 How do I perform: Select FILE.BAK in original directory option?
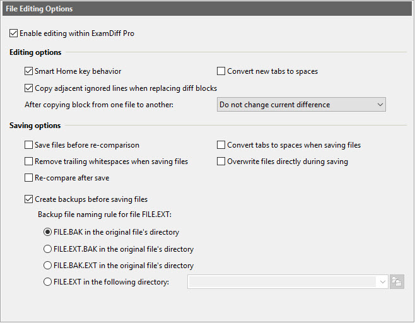click(x=47, y=232)
